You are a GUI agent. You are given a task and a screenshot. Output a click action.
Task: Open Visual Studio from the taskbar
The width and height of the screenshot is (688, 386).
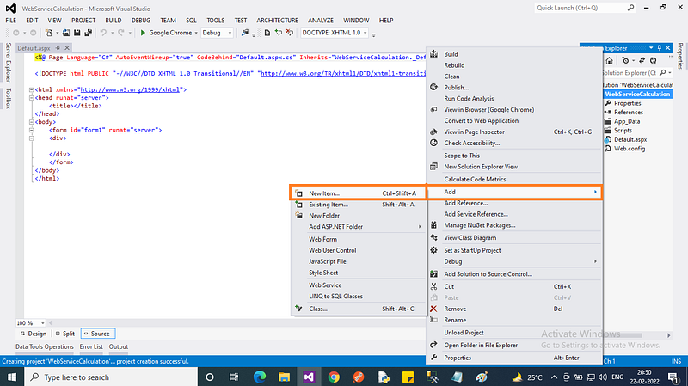tap(309, 377)
